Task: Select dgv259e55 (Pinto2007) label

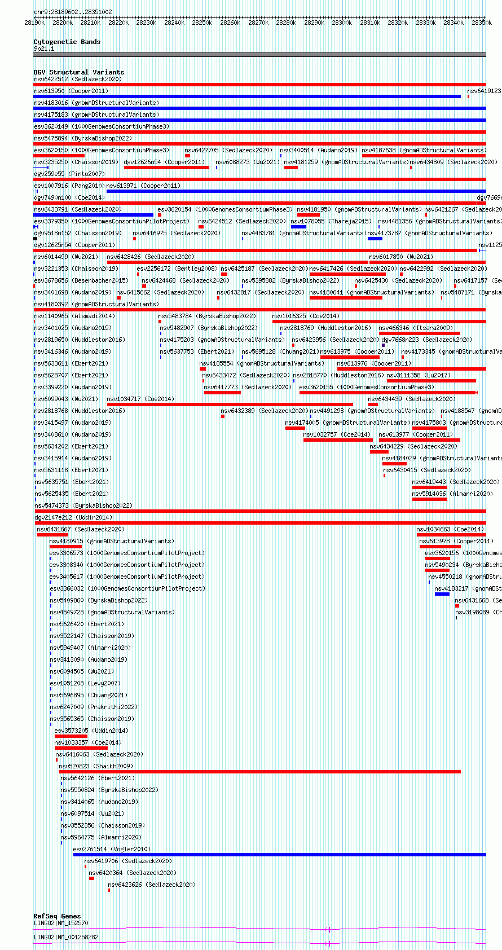Action: pos(69,174)
